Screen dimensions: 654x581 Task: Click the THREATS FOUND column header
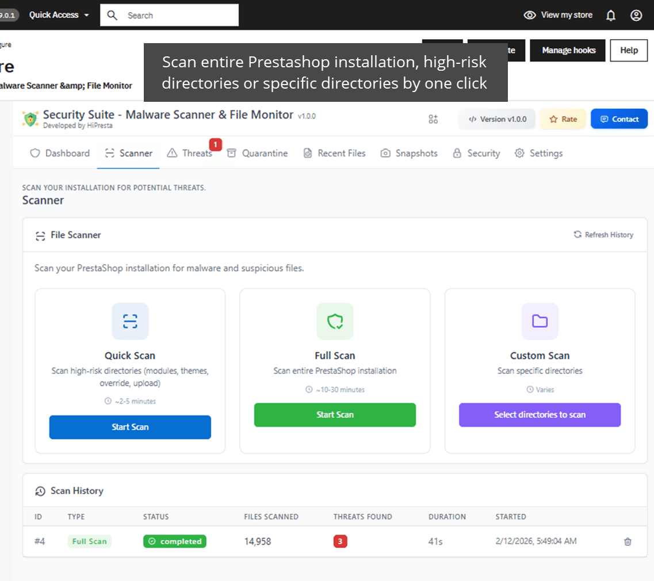tap(362, 517)
